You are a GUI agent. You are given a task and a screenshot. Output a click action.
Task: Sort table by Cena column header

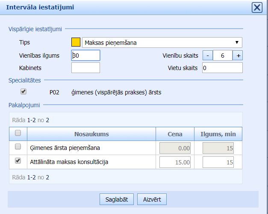point(175,134)
